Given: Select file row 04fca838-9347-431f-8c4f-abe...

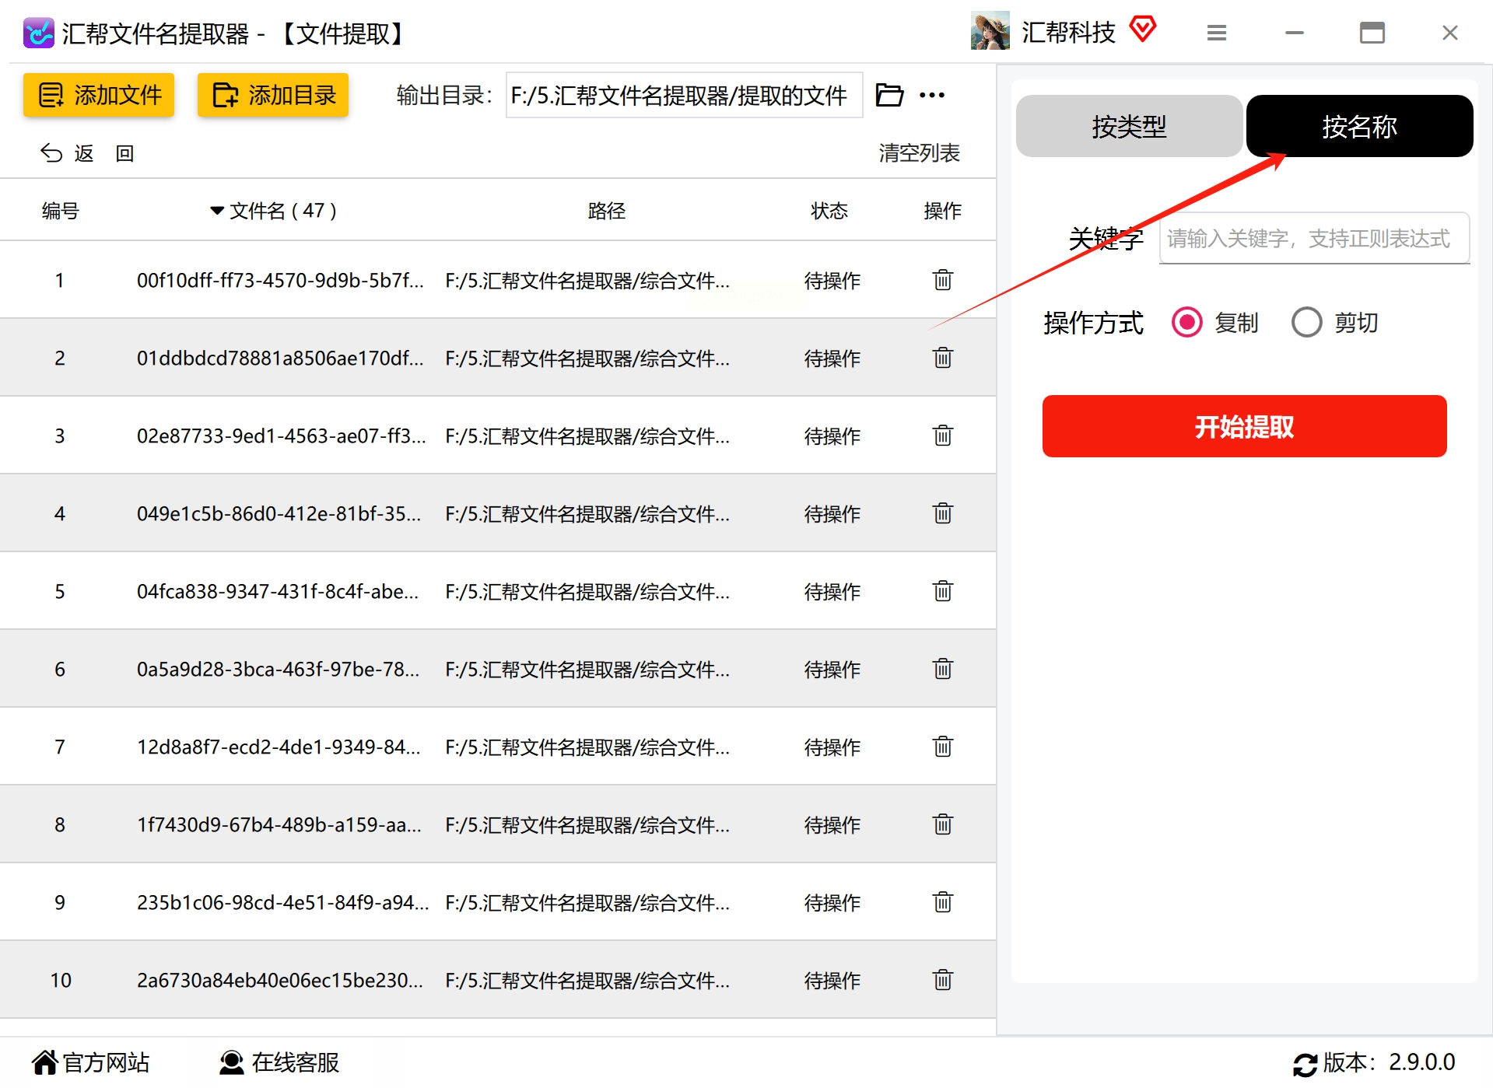Looking at the screenshot, I should [498, 591].
